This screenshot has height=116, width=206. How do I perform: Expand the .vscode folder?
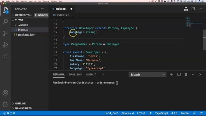coord(16,25)
